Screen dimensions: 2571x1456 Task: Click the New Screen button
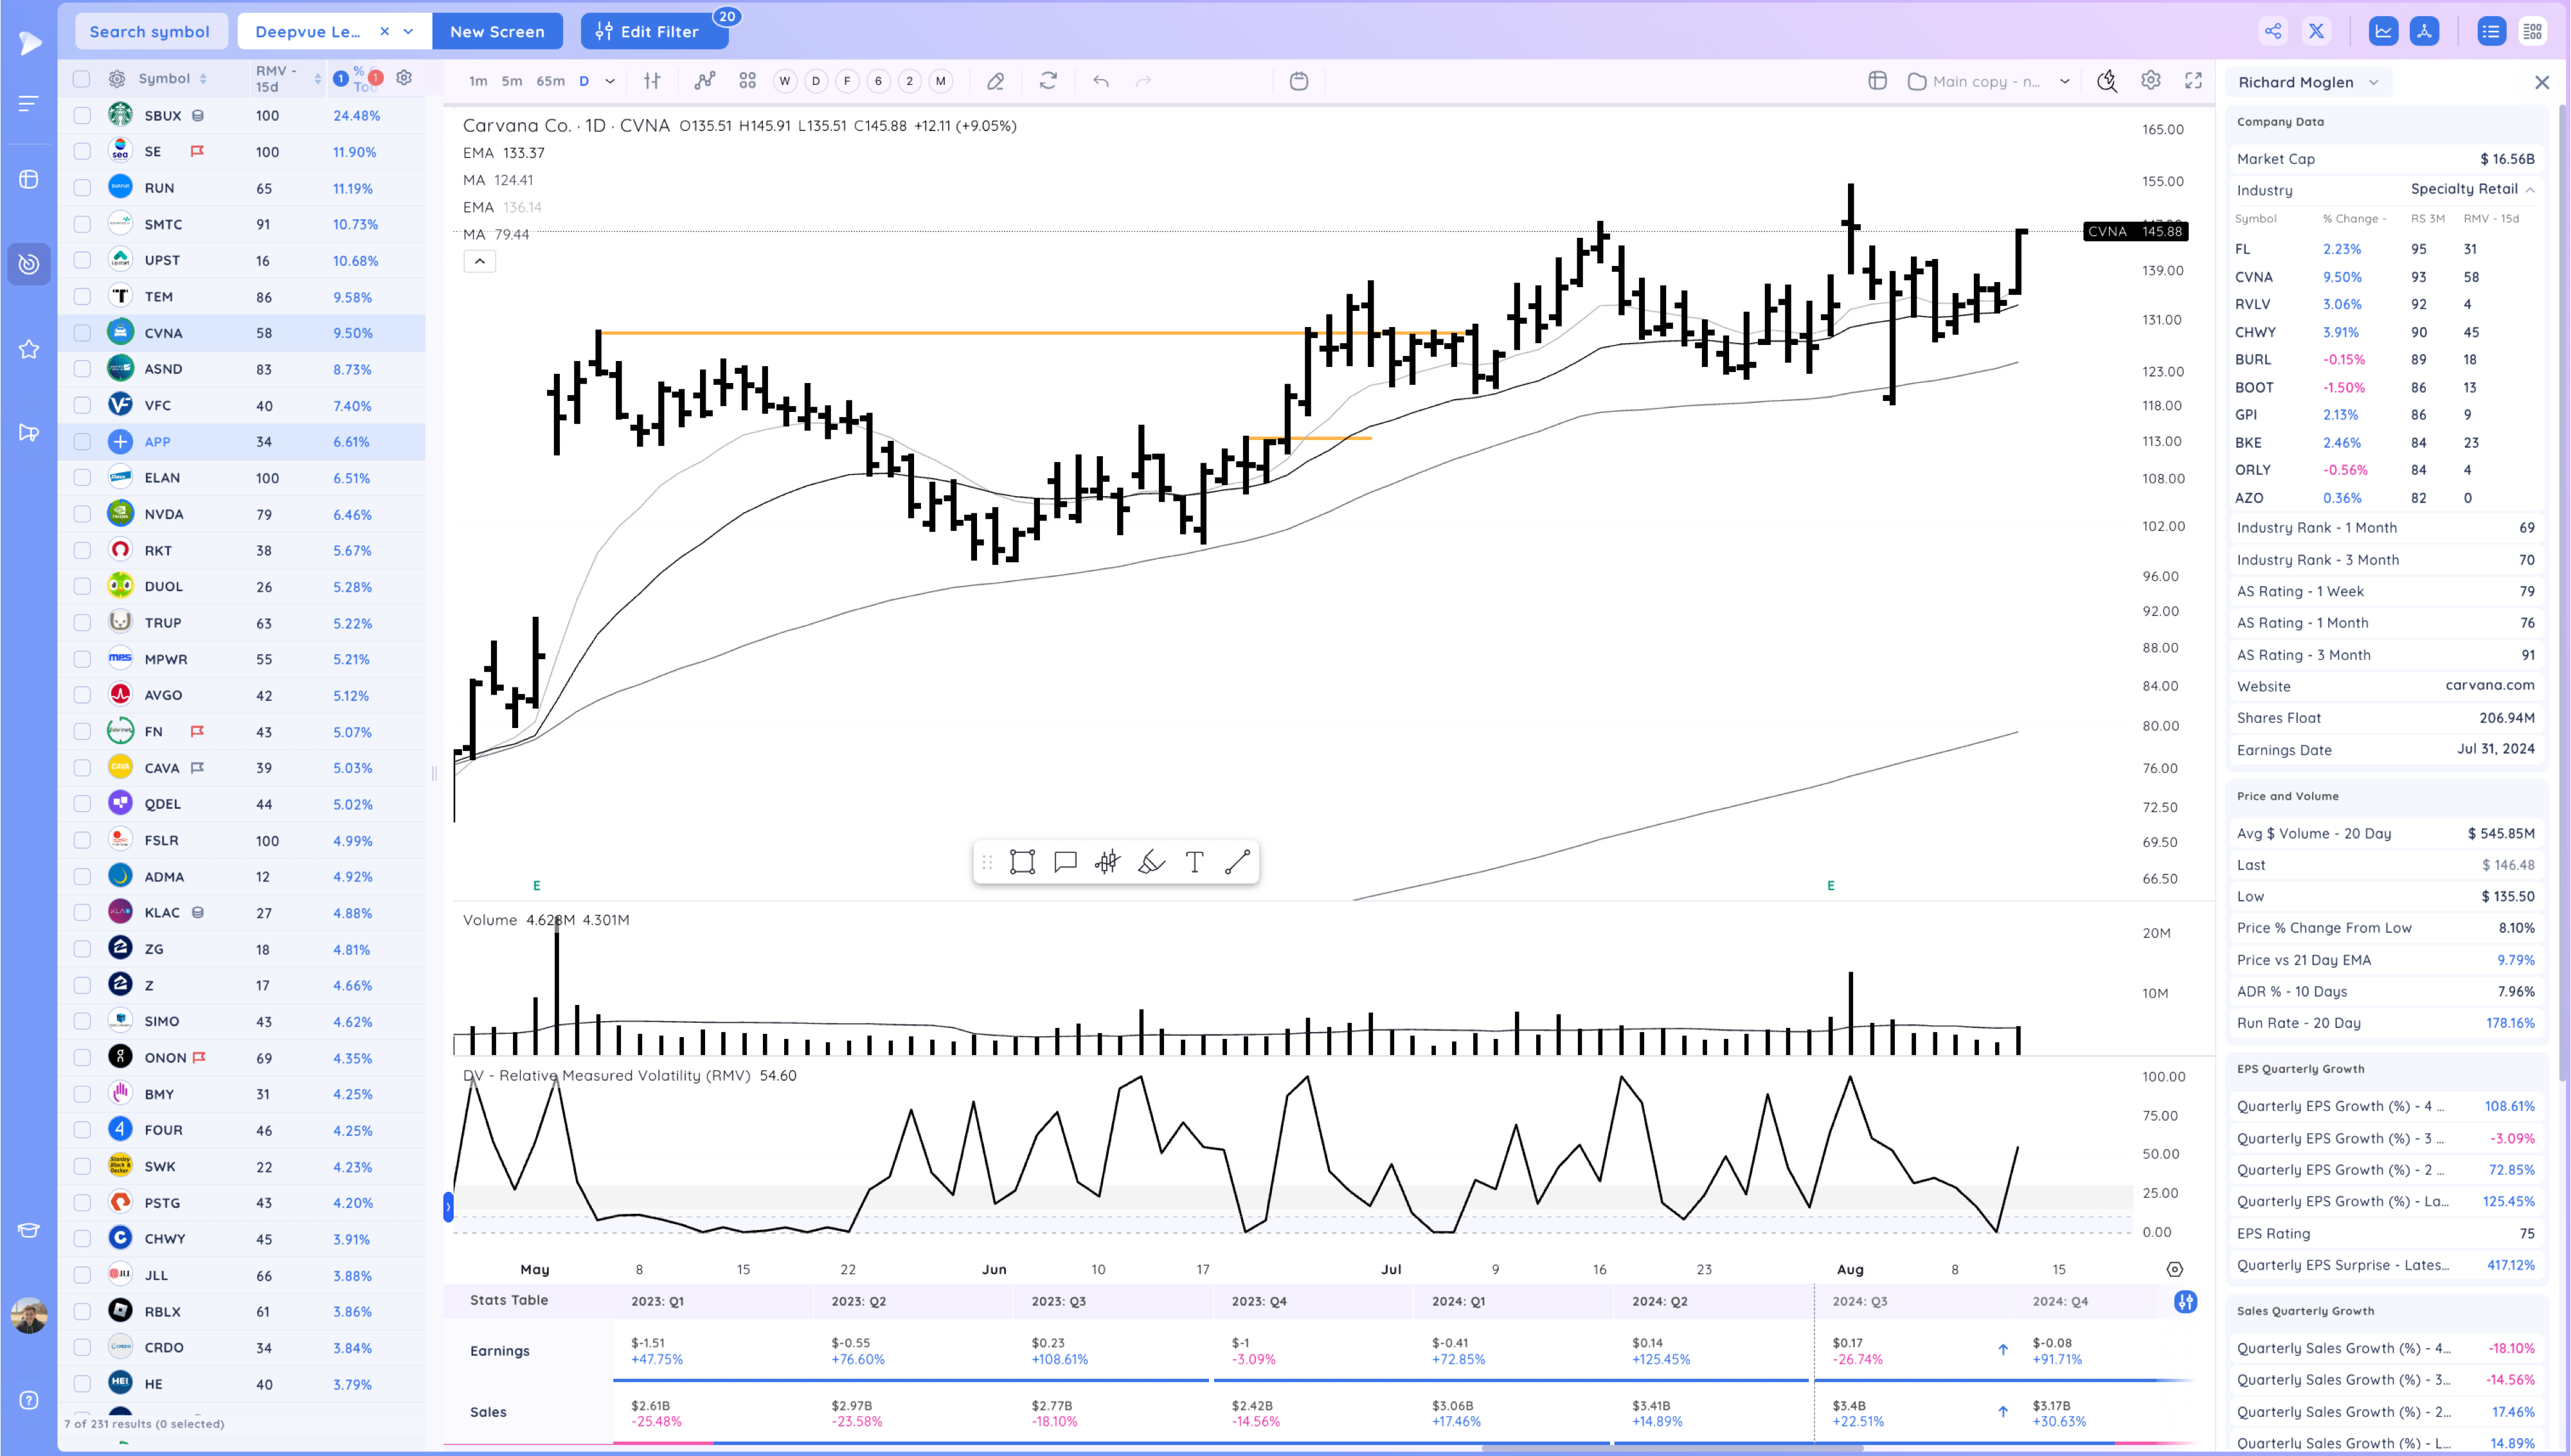click(497, 31)
